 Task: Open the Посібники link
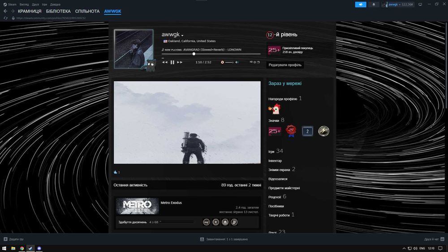(276, 206)
